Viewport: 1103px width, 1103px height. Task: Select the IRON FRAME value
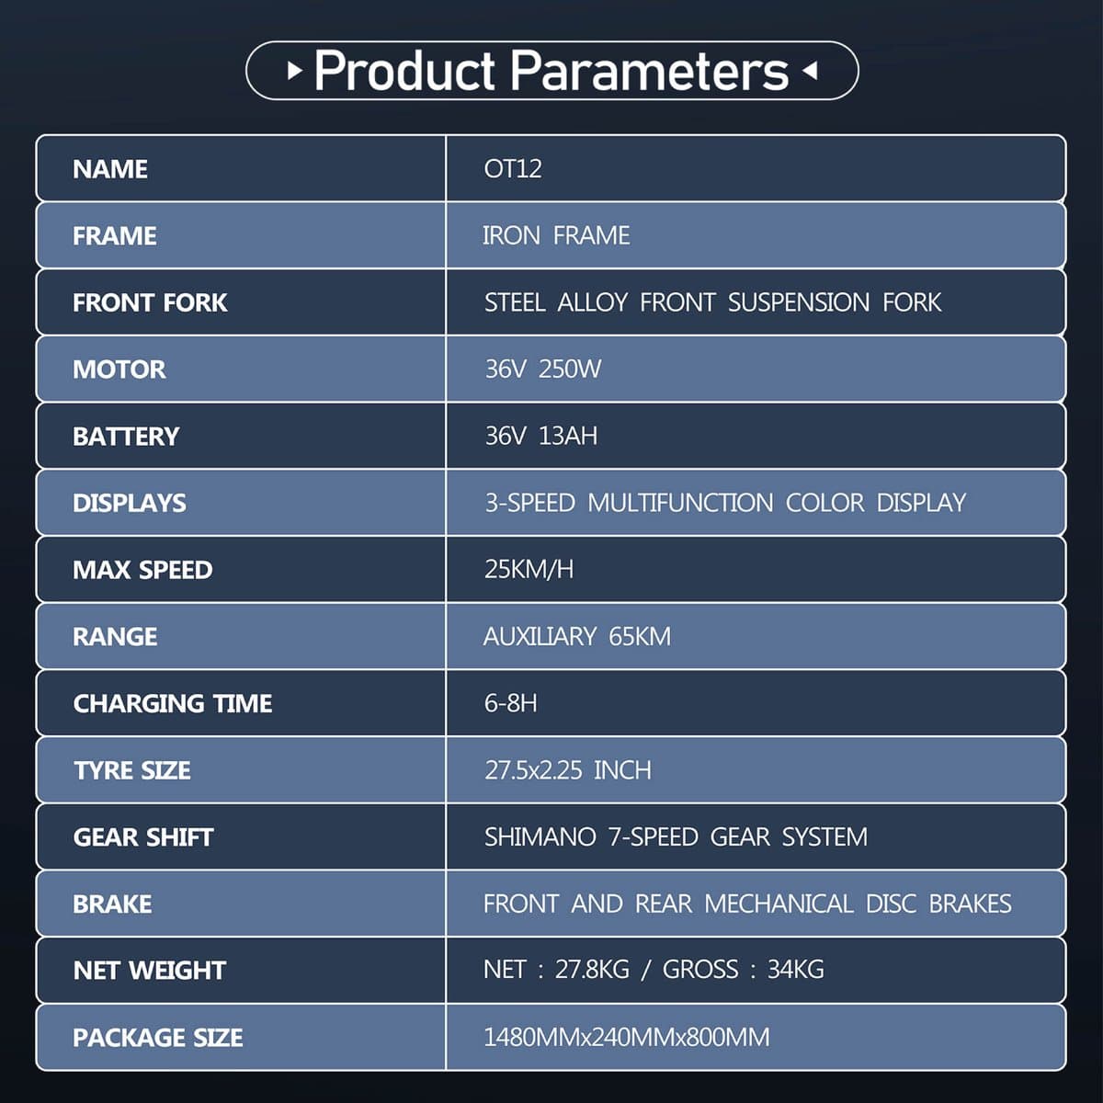[556, 235]
